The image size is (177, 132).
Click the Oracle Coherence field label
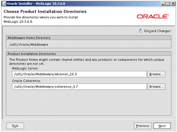tap(26, 81)
